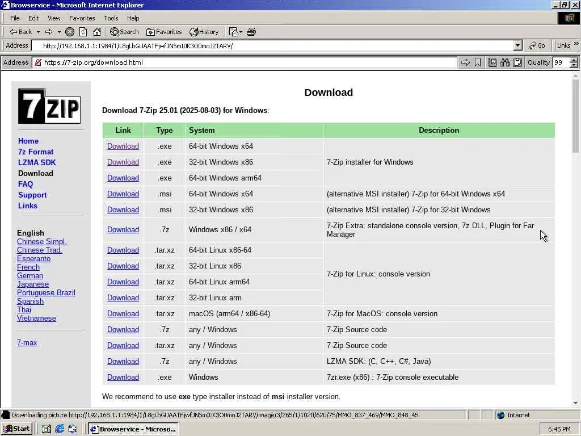Image resolution: width=581 pixels, height=436 pixels.
Task: Download the macOS tar.xz console version
Action: tap(123, 313)
